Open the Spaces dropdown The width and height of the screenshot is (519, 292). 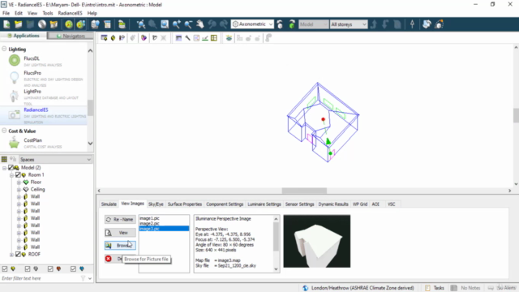point(55,160)
